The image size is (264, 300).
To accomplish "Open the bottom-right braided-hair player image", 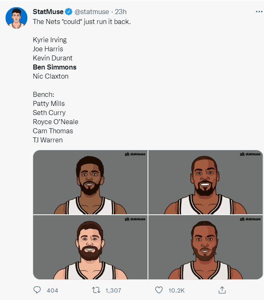I will tap(206, 247).
